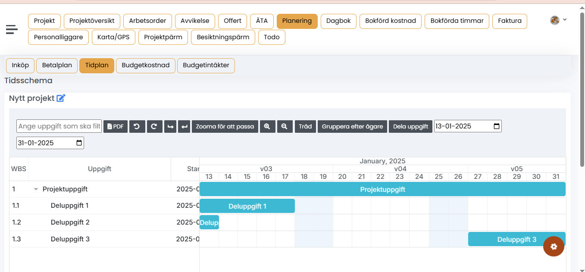The height and width of the screenshot is (272, 585).
Task: Collapse the Projektuppgift tree row
Action: [x=36, y=189]
